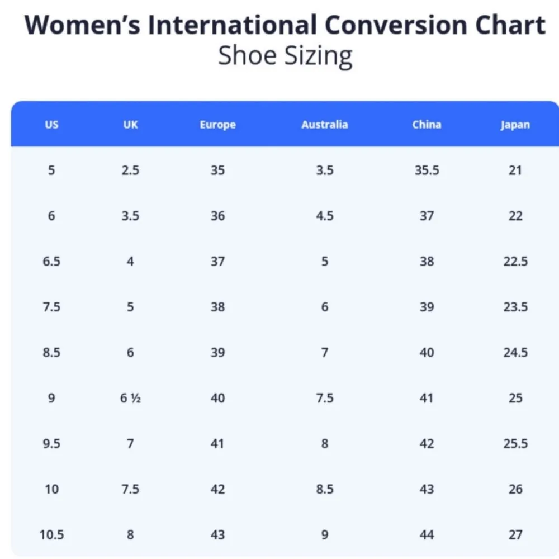Click US size 5 cell
The image size is (559, 559).
(51, 170)
